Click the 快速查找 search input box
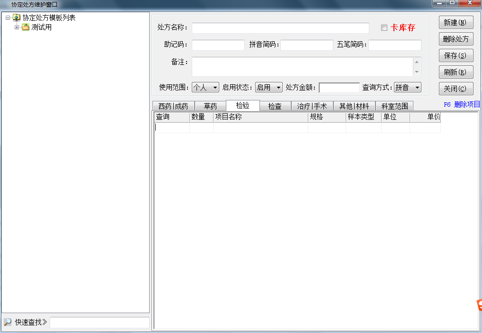Screen dimensions: 482x333 click(x=99, y=322)
